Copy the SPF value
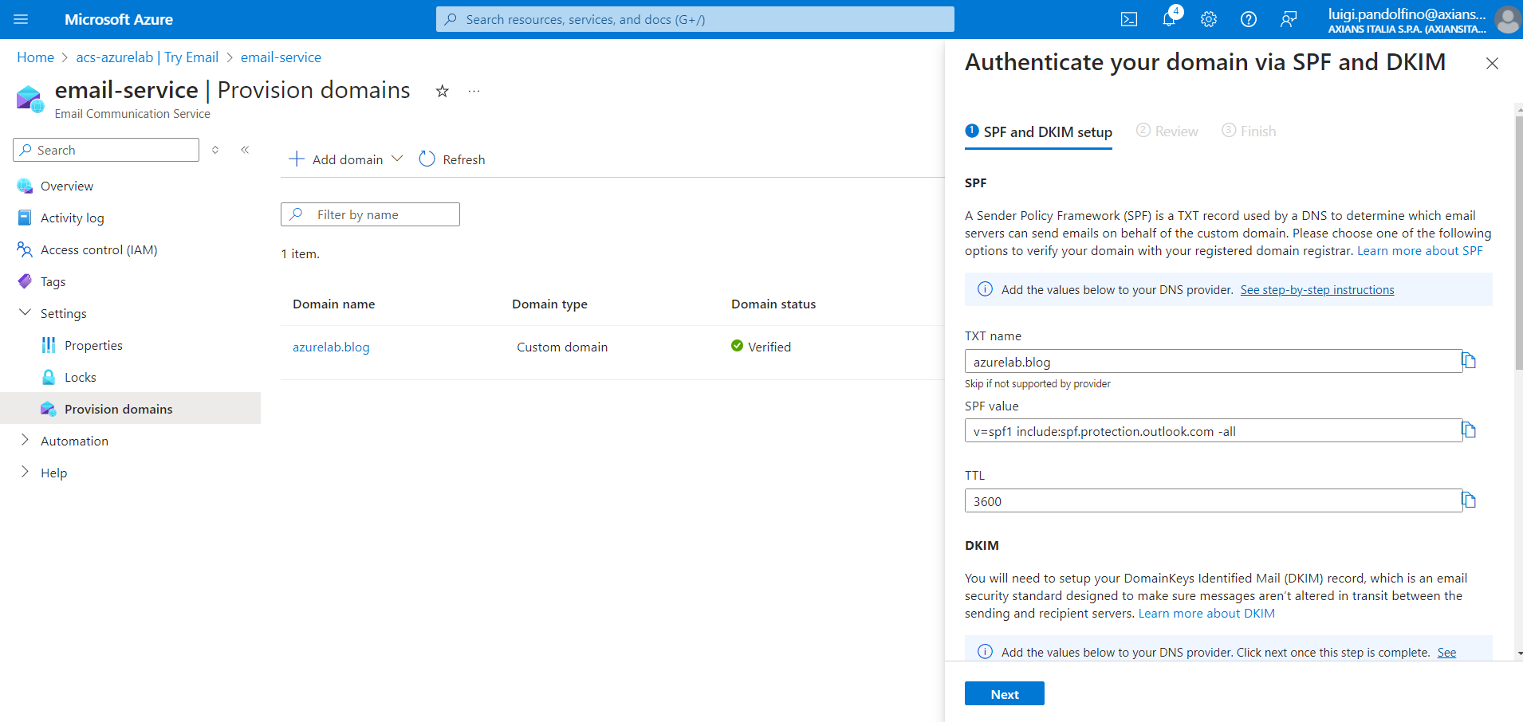 (x=1469, y=430)
